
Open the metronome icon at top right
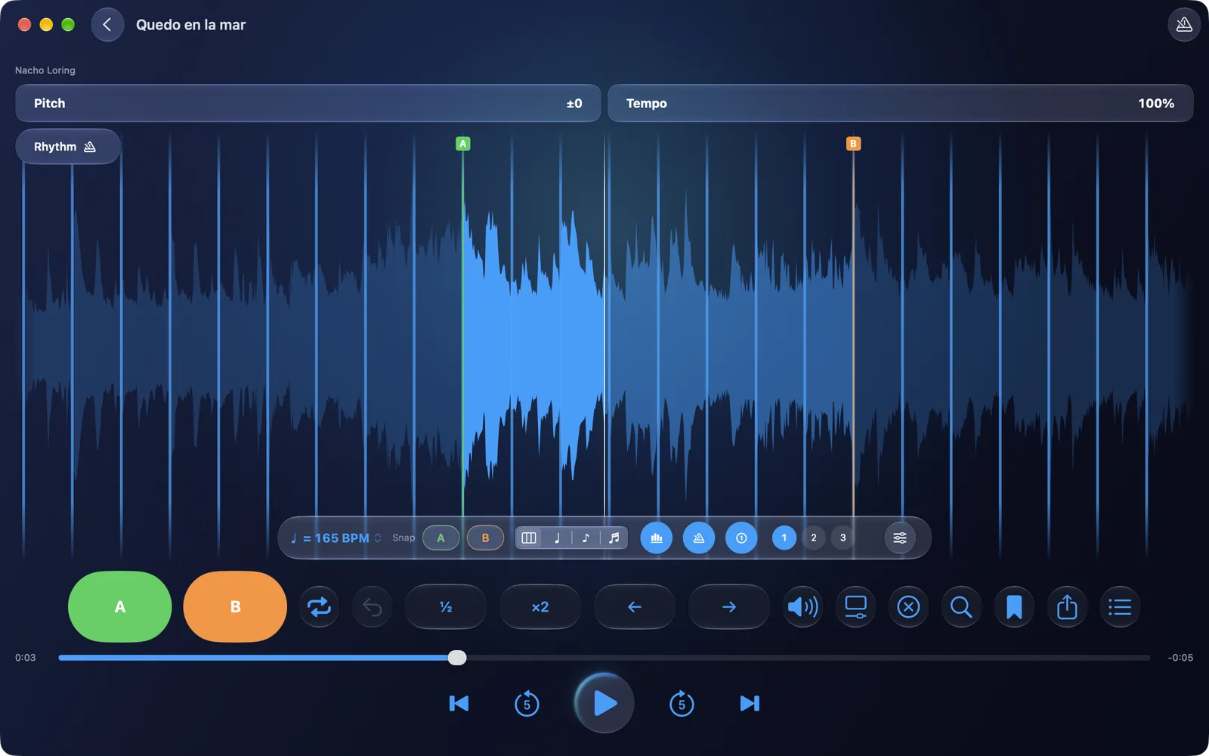point(1184,25)
